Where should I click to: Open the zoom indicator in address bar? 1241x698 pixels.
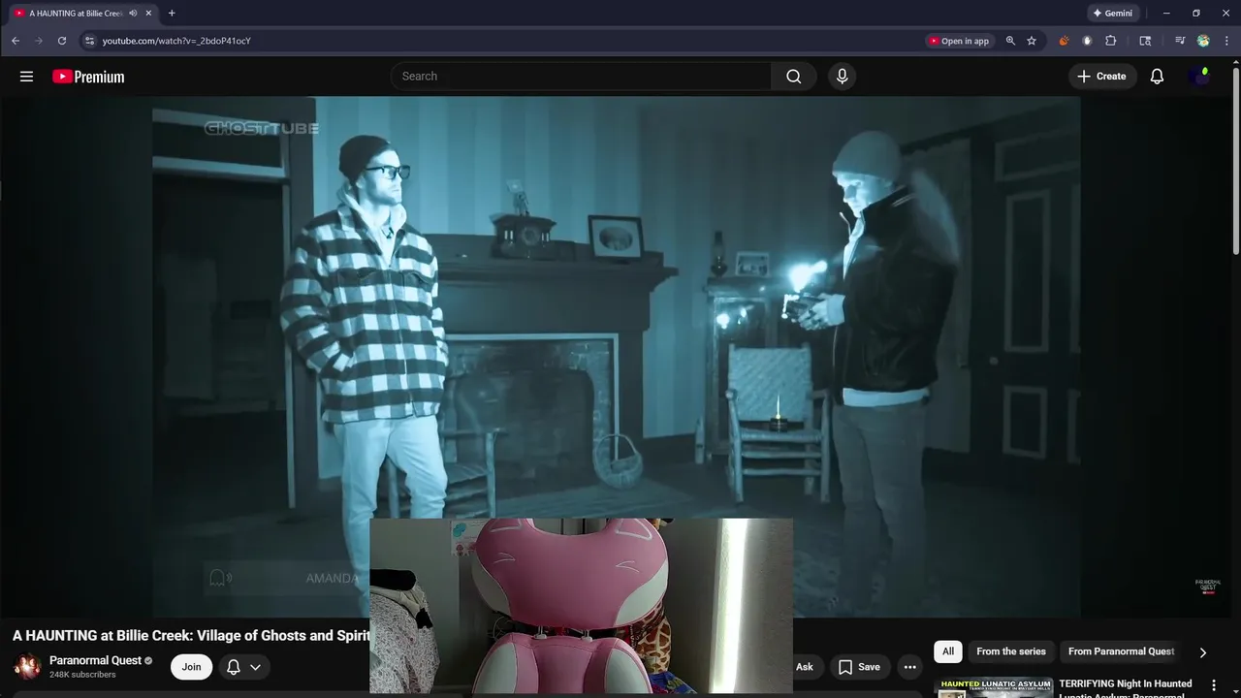(1010, 41)
